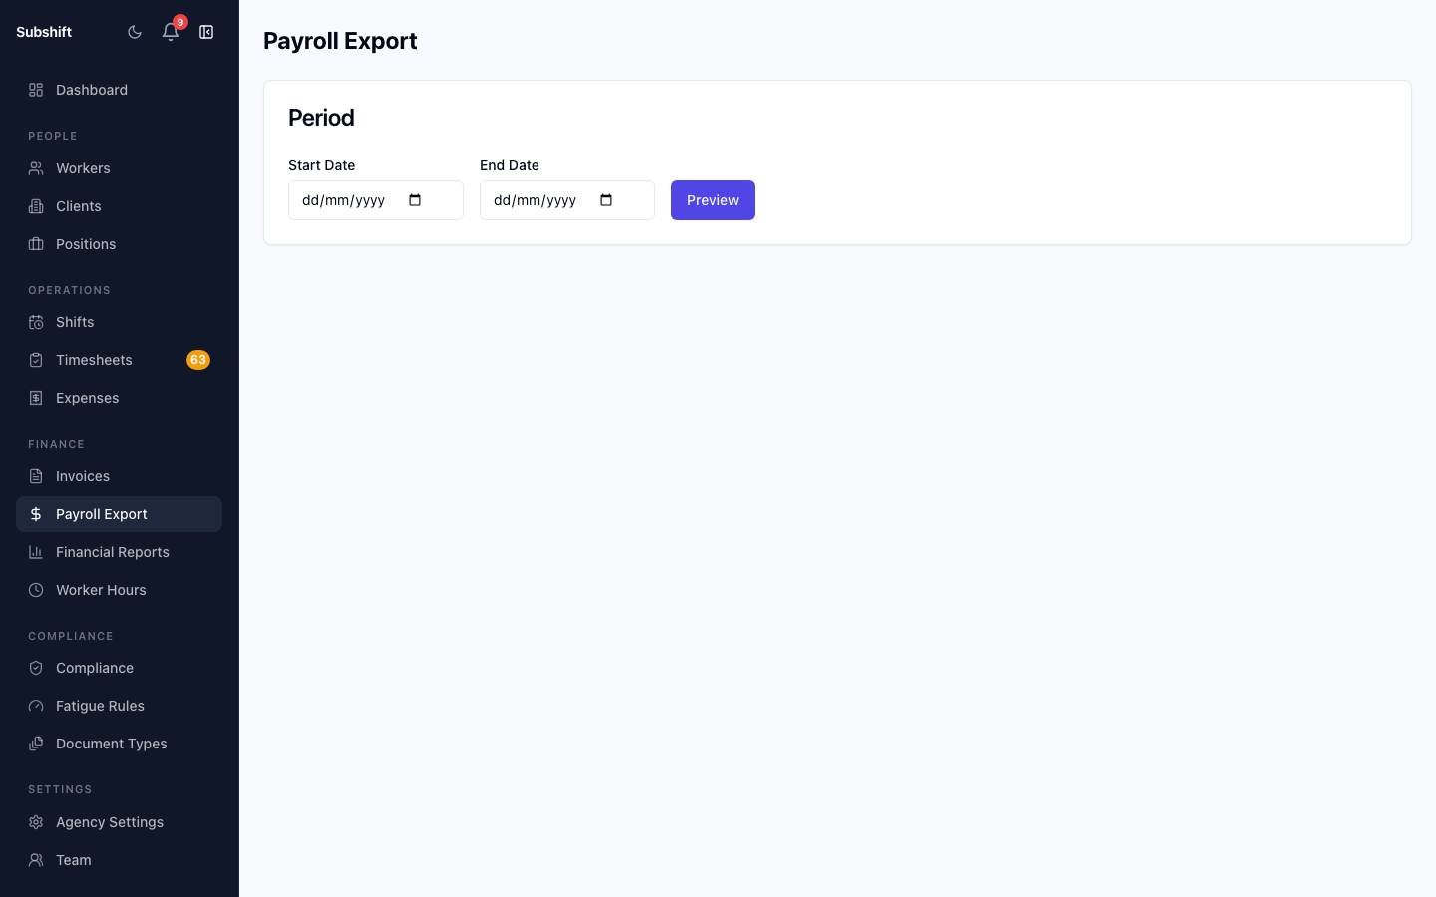Click the Invoices document icon
Screen dimensions: 1436x897
point(36,476)
